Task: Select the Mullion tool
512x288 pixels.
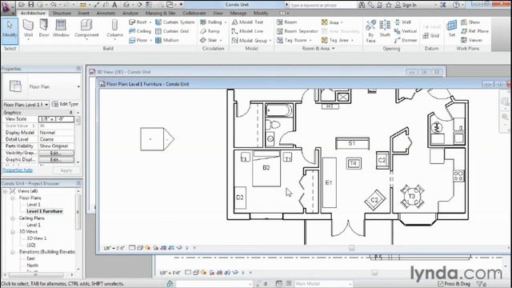Action: 167,40
